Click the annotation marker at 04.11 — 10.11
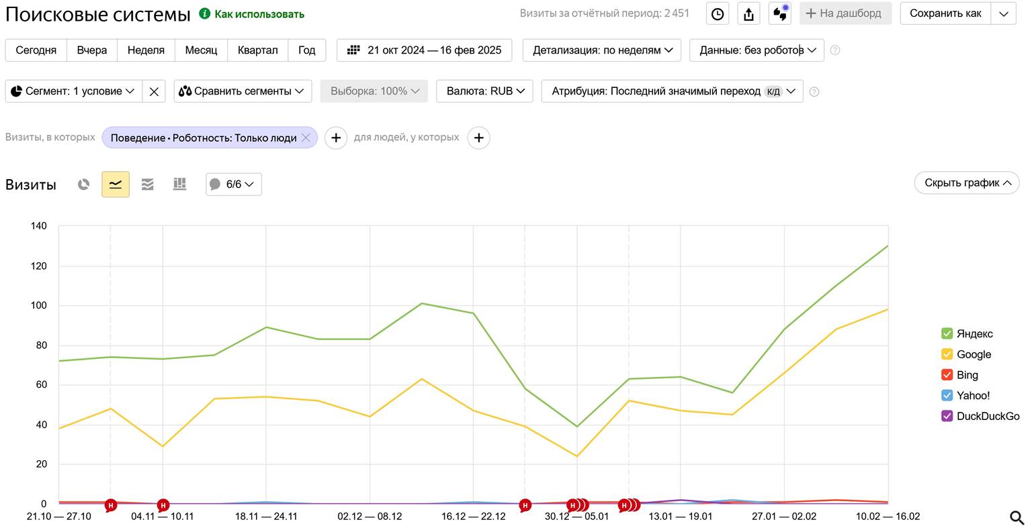The width and height of the screenshot is (1032, 532). click(163, 505)
